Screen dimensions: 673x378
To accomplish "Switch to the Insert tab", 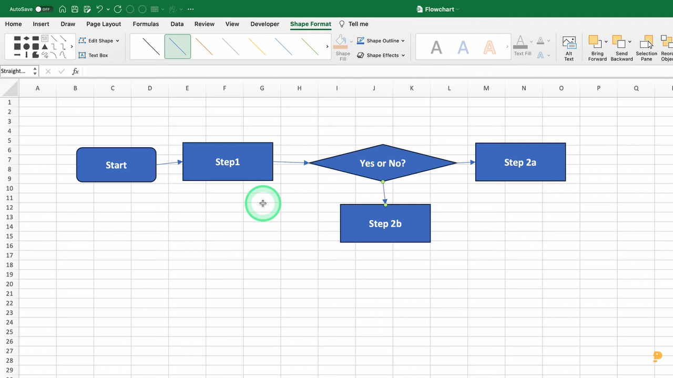I will point(41,24).
